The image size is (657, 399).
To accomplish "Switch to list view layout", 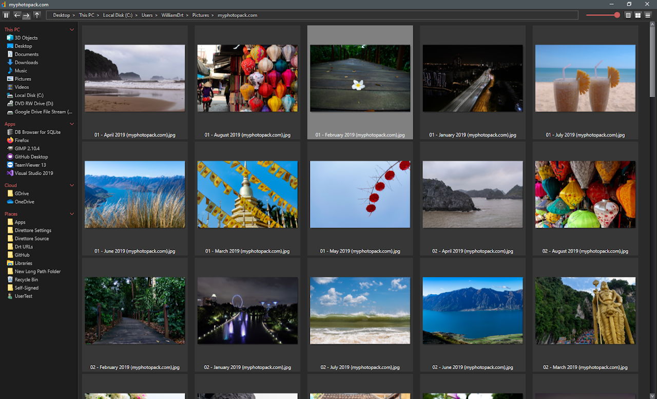I will 648,15.
